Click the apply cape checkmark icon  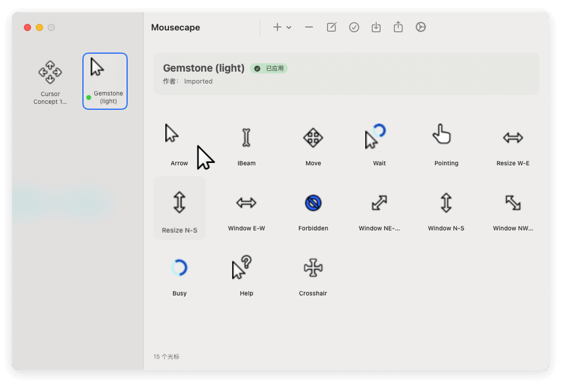354,27
